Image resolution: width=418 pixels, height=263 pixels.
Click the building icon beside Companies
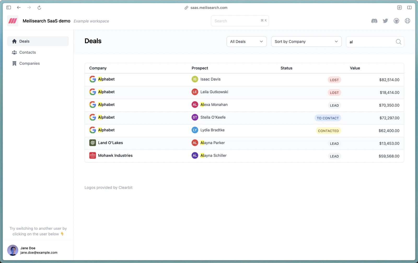(14, 63)
